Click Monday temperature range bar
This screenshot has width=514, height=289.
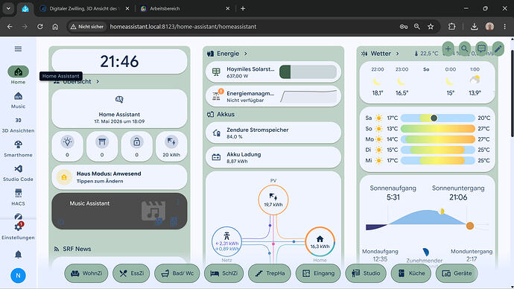pyautogui.click(x=437, y=139)
